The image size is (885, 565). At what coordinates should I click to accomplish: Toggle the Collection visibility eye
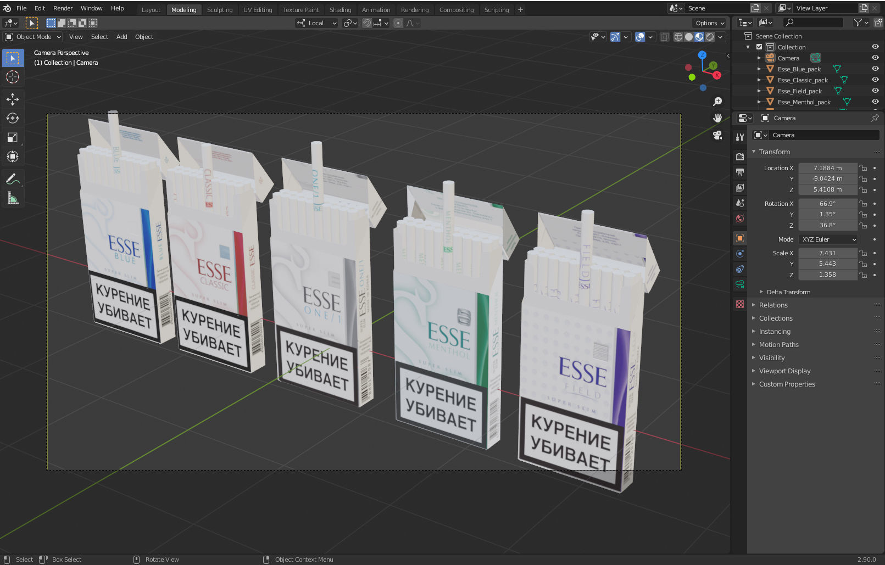pyautogui.click(x=875, y=47)
